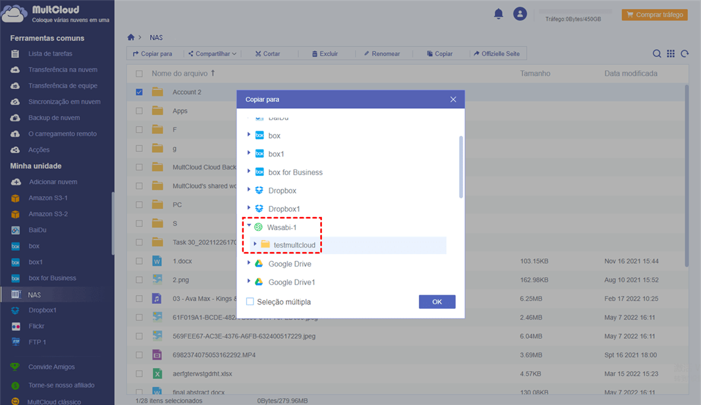
Task: Refresh the file list
Action: coord(685,54)
